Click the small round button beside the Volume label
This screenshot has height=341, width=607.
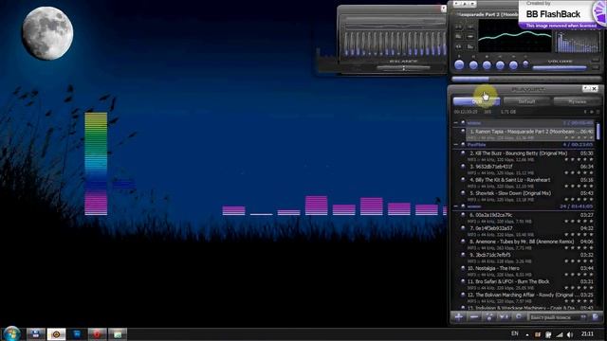[x=525, y=63]
